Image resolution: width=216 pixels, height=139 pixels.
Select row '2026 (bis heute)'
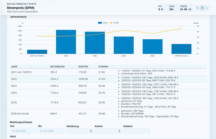coord(108,114)
